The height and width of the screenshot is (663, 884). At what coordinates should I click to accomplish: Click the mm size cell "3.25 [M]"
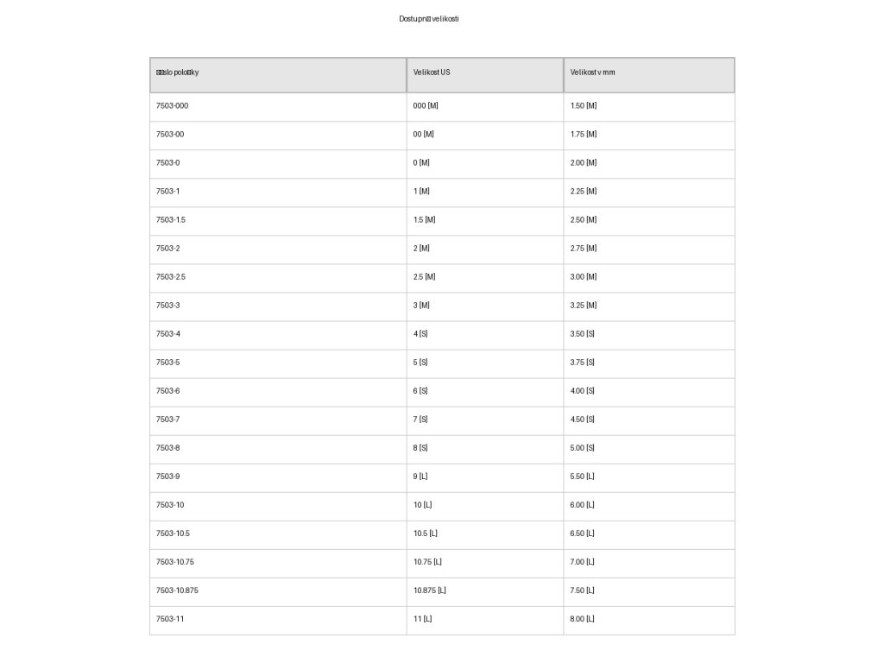pos(584,305)
